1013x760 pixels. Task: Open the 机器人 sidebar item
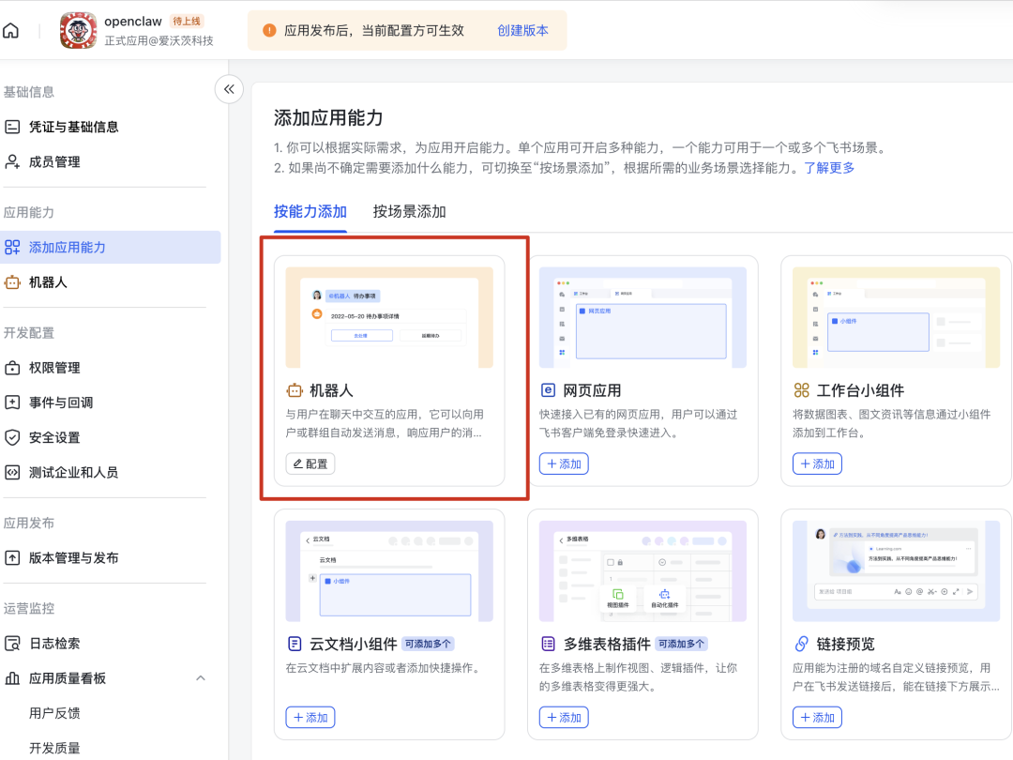click(x=59, y=281)
